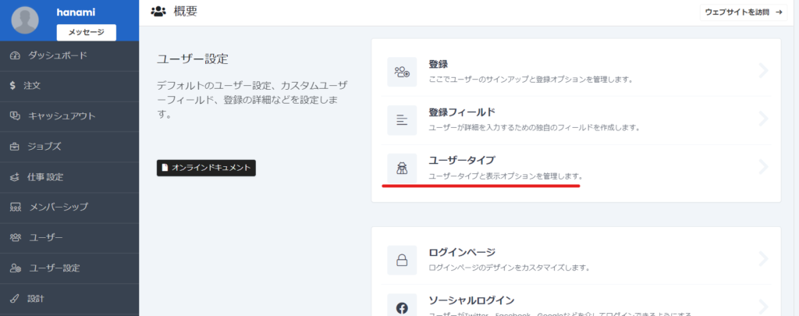Expand the 登録 row chevron arrow

pos(763,72)
